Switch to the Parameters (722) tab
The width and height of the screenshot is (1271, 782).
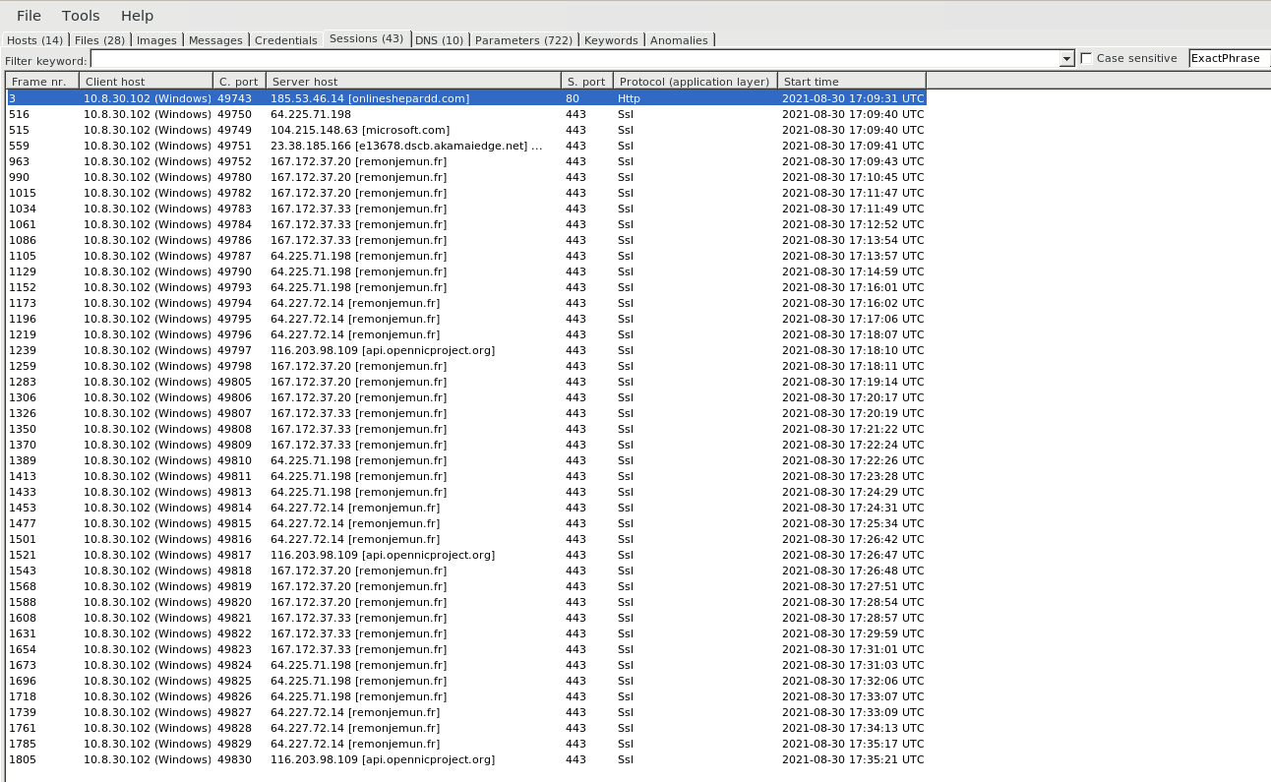pyautogui.click(x=523, y=40)
